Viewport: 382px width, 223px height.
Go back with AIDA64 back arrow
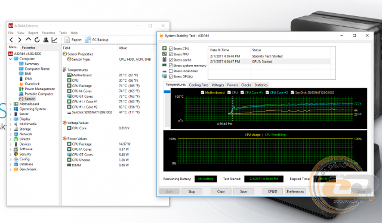tap(11, 40)
